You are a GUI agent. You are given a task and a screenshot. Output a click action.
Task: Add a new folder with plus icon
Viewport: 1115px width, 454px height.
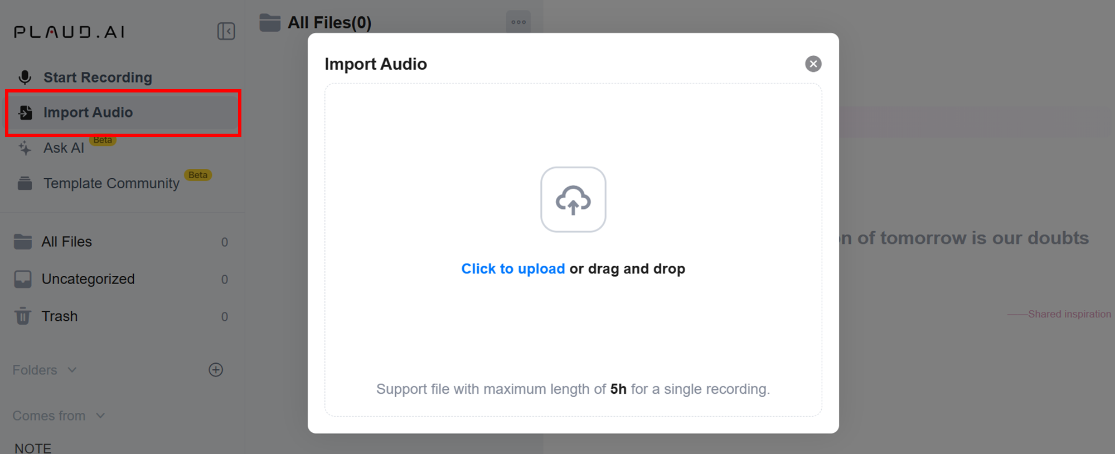coord(216,370)
